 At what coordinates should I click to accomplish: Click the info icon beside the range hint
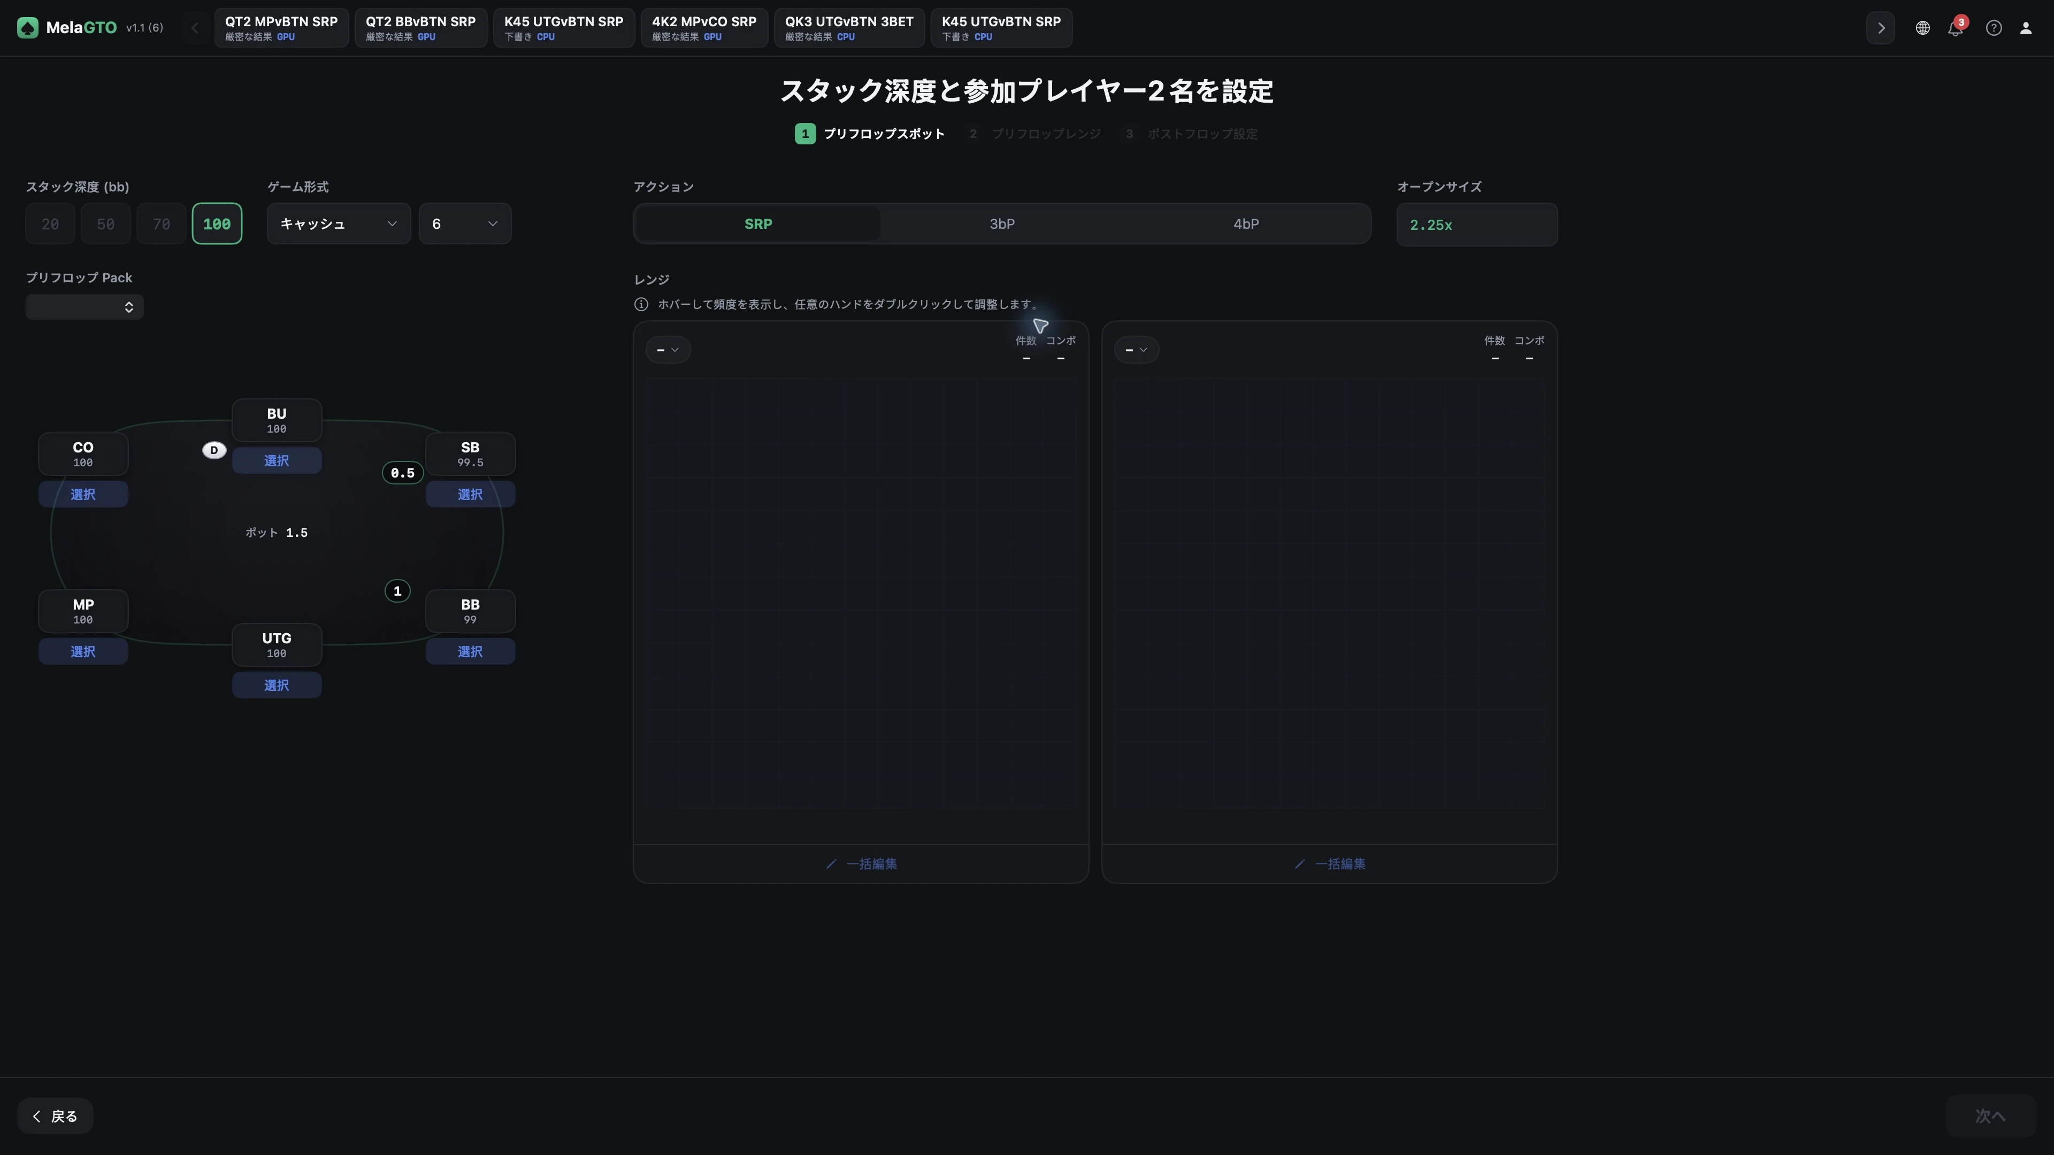tap(641, 304)
